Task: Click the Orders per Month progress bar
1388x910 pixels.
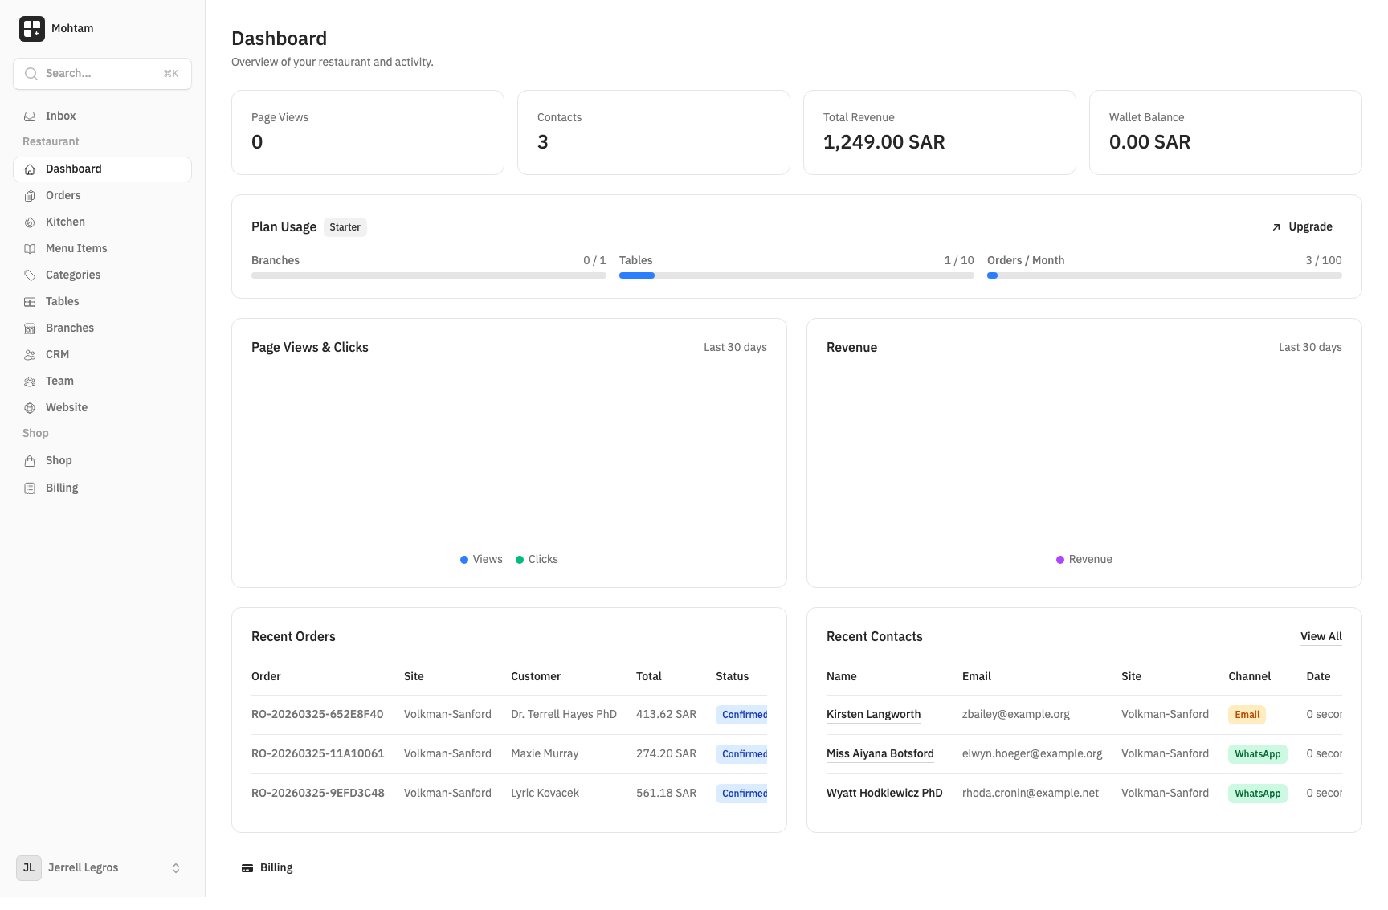Action: tap(1164, 275)
